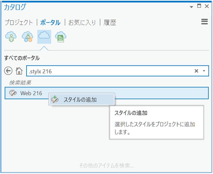Clear the search text with the X
The height and width of the screenshot is (174, 213).
[196, 71]
